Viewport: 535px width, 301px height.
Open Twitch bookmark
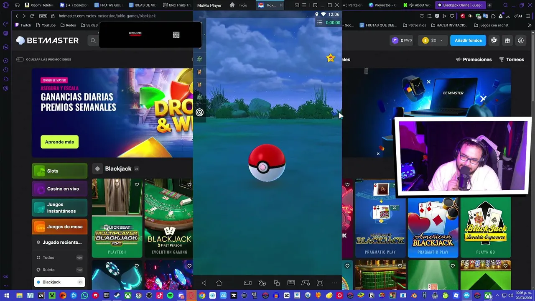coord(23,25)
